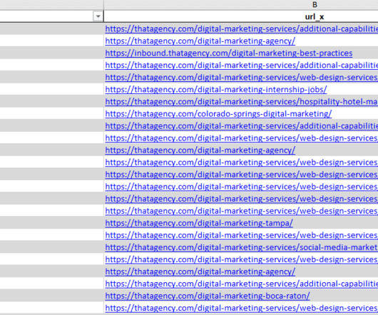Viewport: 378px width, 315px height.
Task: Open the digital-marketing-tampa link
Action: coord(199,223)
